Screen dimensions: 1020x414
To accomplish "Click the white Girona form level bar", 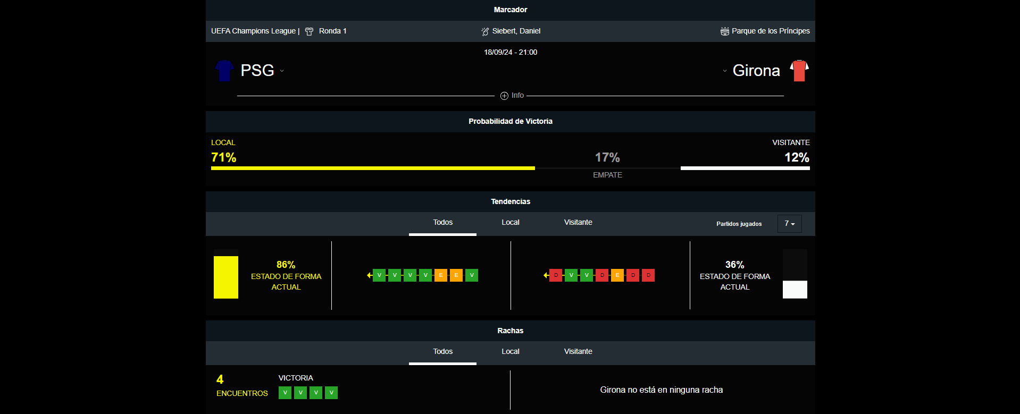I will click(795, 290).
